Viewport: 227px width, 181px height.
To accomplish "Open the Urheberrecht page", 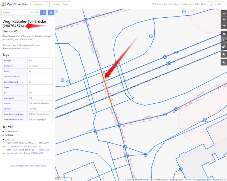I will pyautogui.click(x=187, y=4).
